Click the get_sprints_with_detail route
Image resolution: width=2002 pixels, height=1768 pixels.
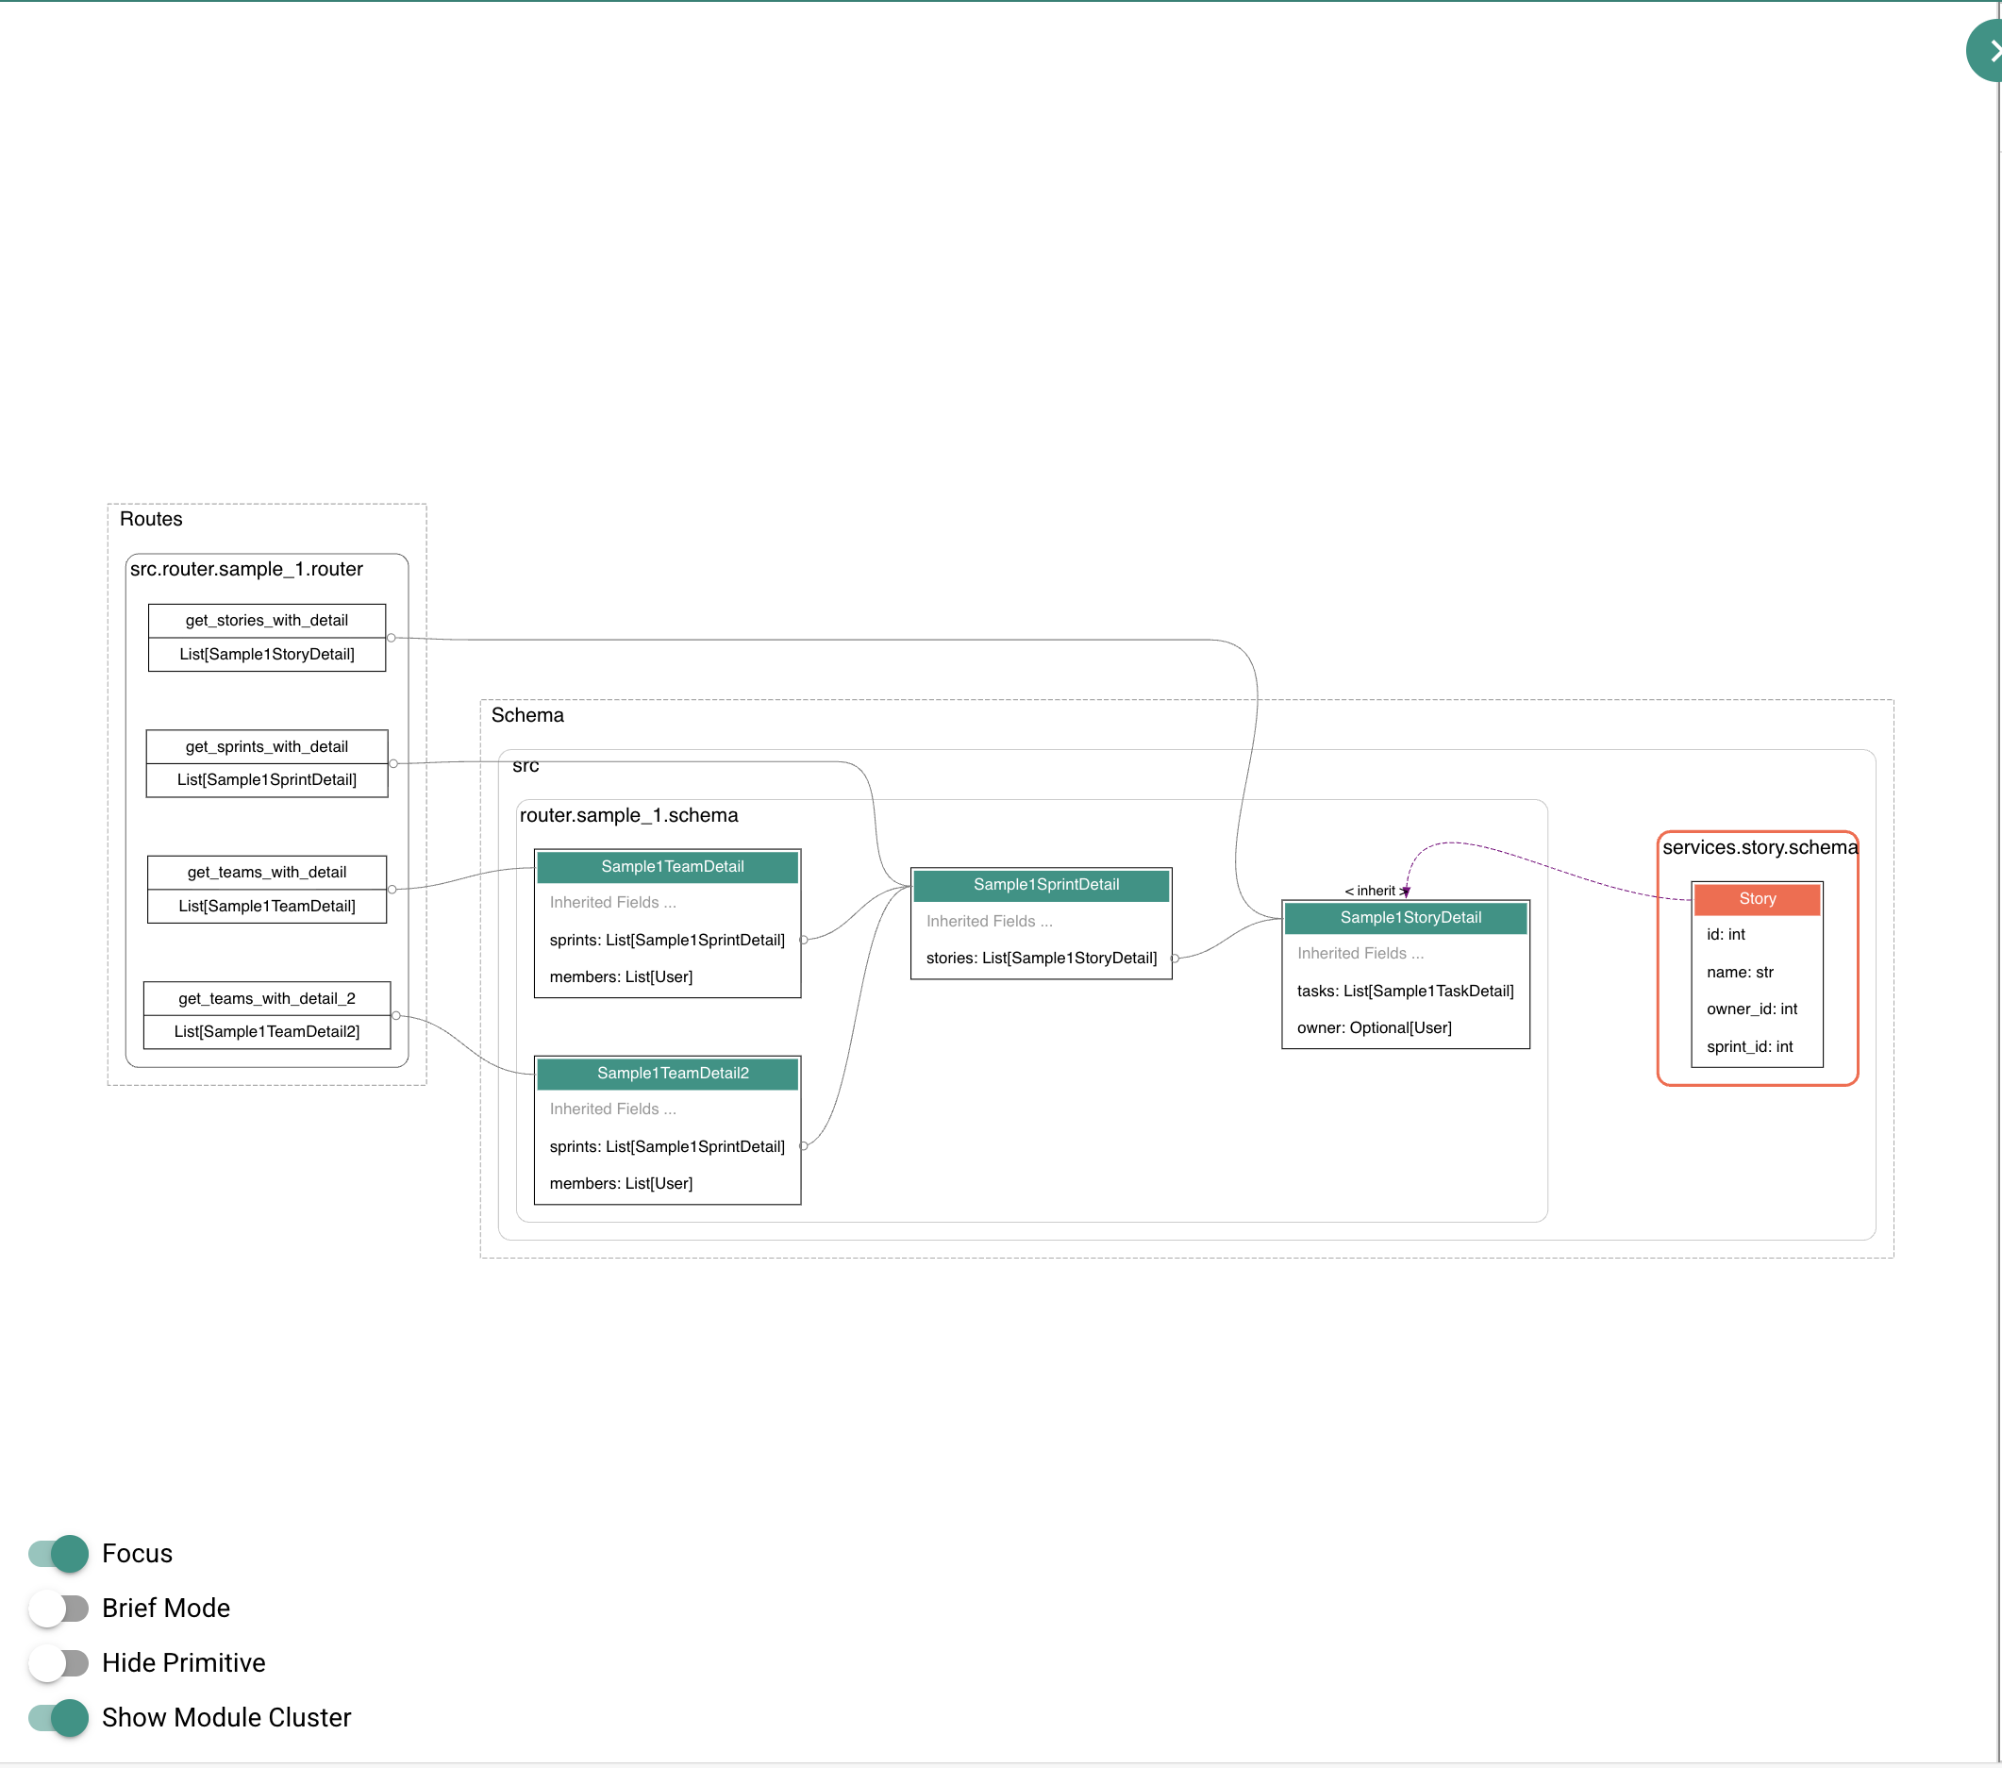266,746
